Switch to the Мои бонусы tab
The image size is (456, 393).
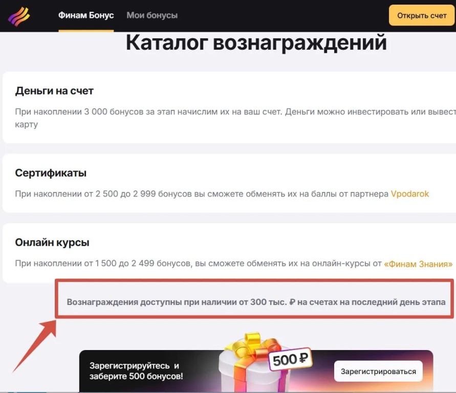[x=152, y=15]
